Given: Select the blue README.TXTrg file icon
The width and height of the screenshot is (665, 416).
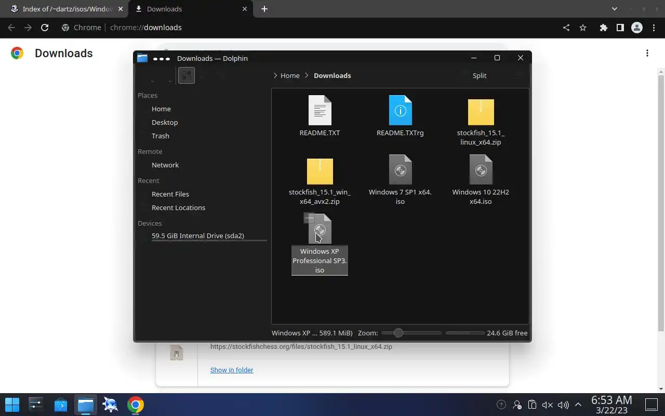Looking at the screenshot, I should [x=400, y=110].
